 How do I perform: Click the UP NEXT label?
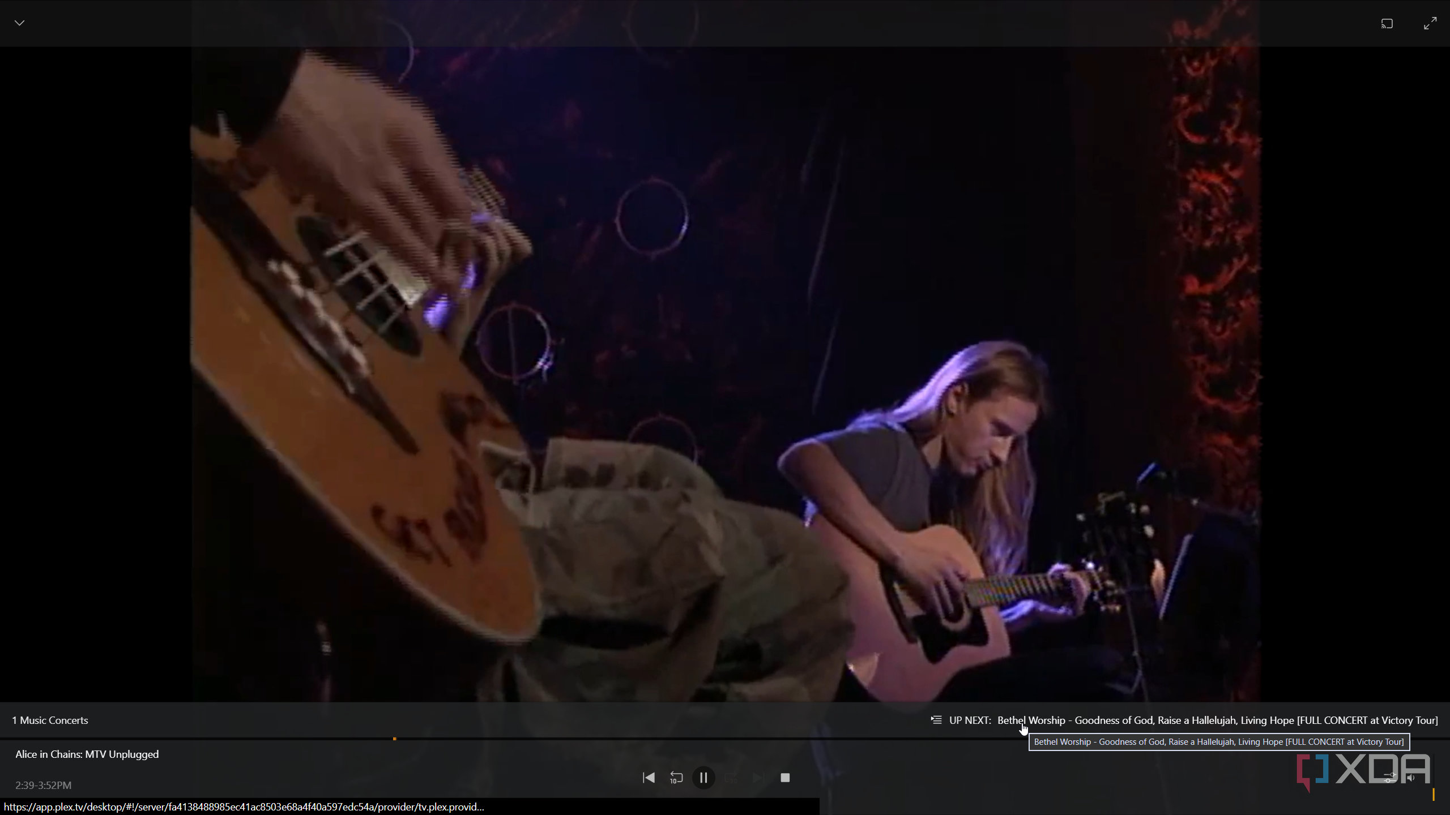[x=970, y=720]
